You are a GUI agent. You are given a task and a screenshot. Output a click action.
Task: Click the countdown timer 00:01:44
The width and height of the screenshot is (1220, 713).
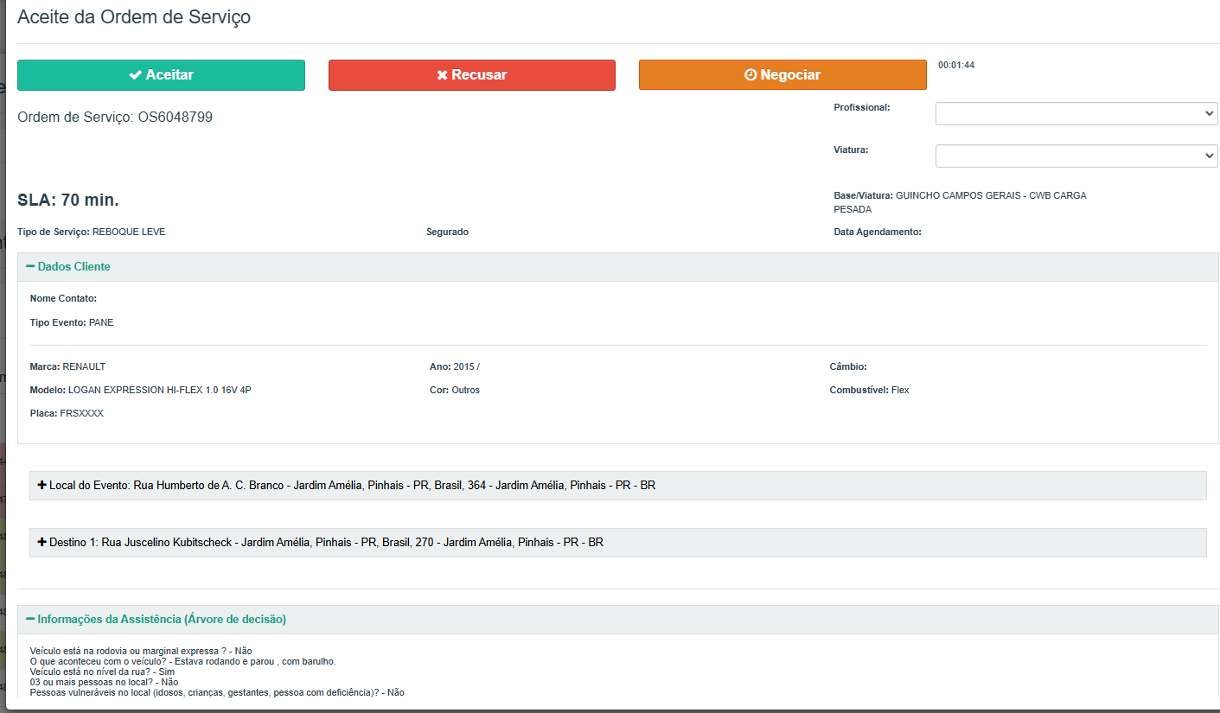pos(956,65)
